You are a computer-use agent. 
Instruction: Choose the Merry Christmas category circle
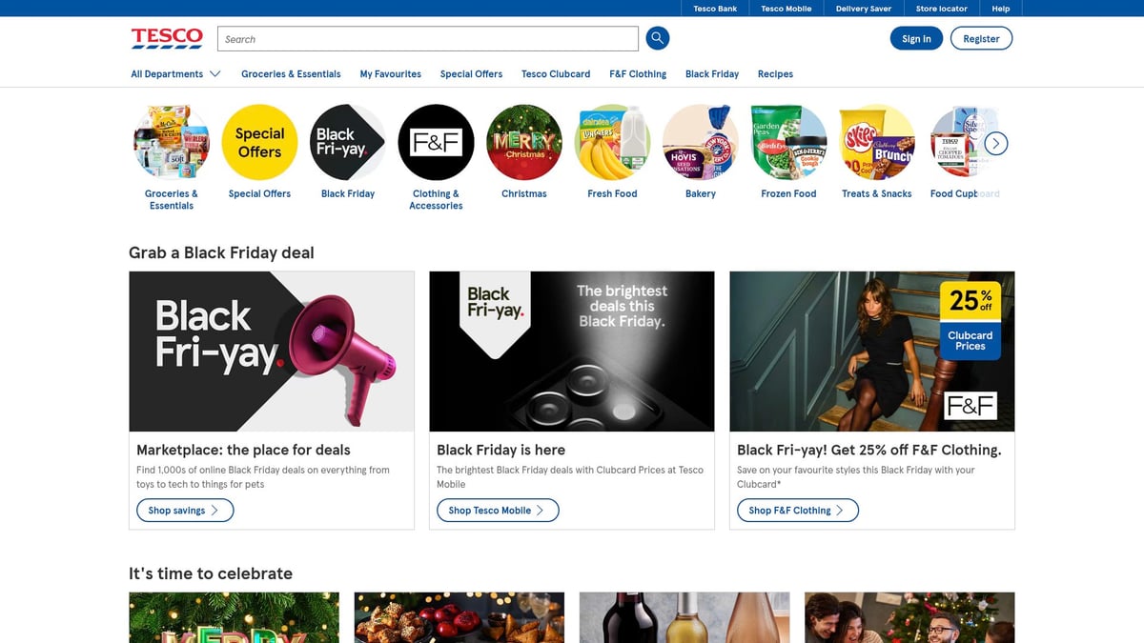[x=524, y=143]
